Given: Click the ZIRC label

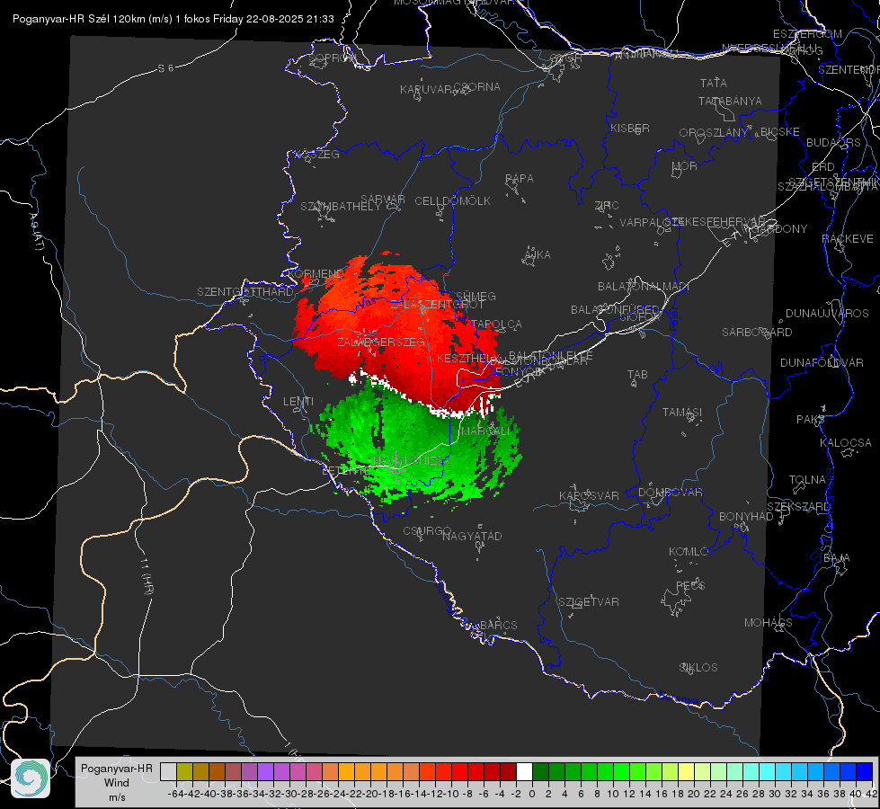Looking at the screenshot, I should click(607, 206).
